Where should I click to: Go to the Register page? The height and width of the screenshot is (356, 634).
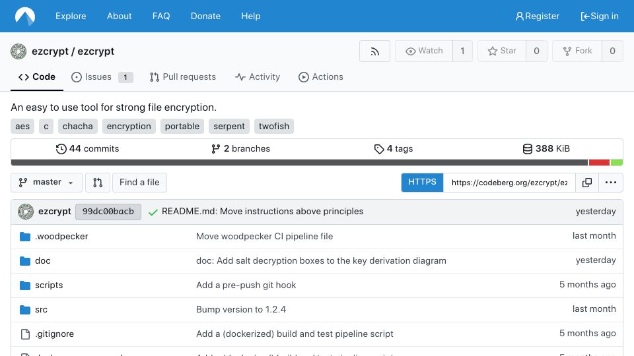[x=538, y=16]
